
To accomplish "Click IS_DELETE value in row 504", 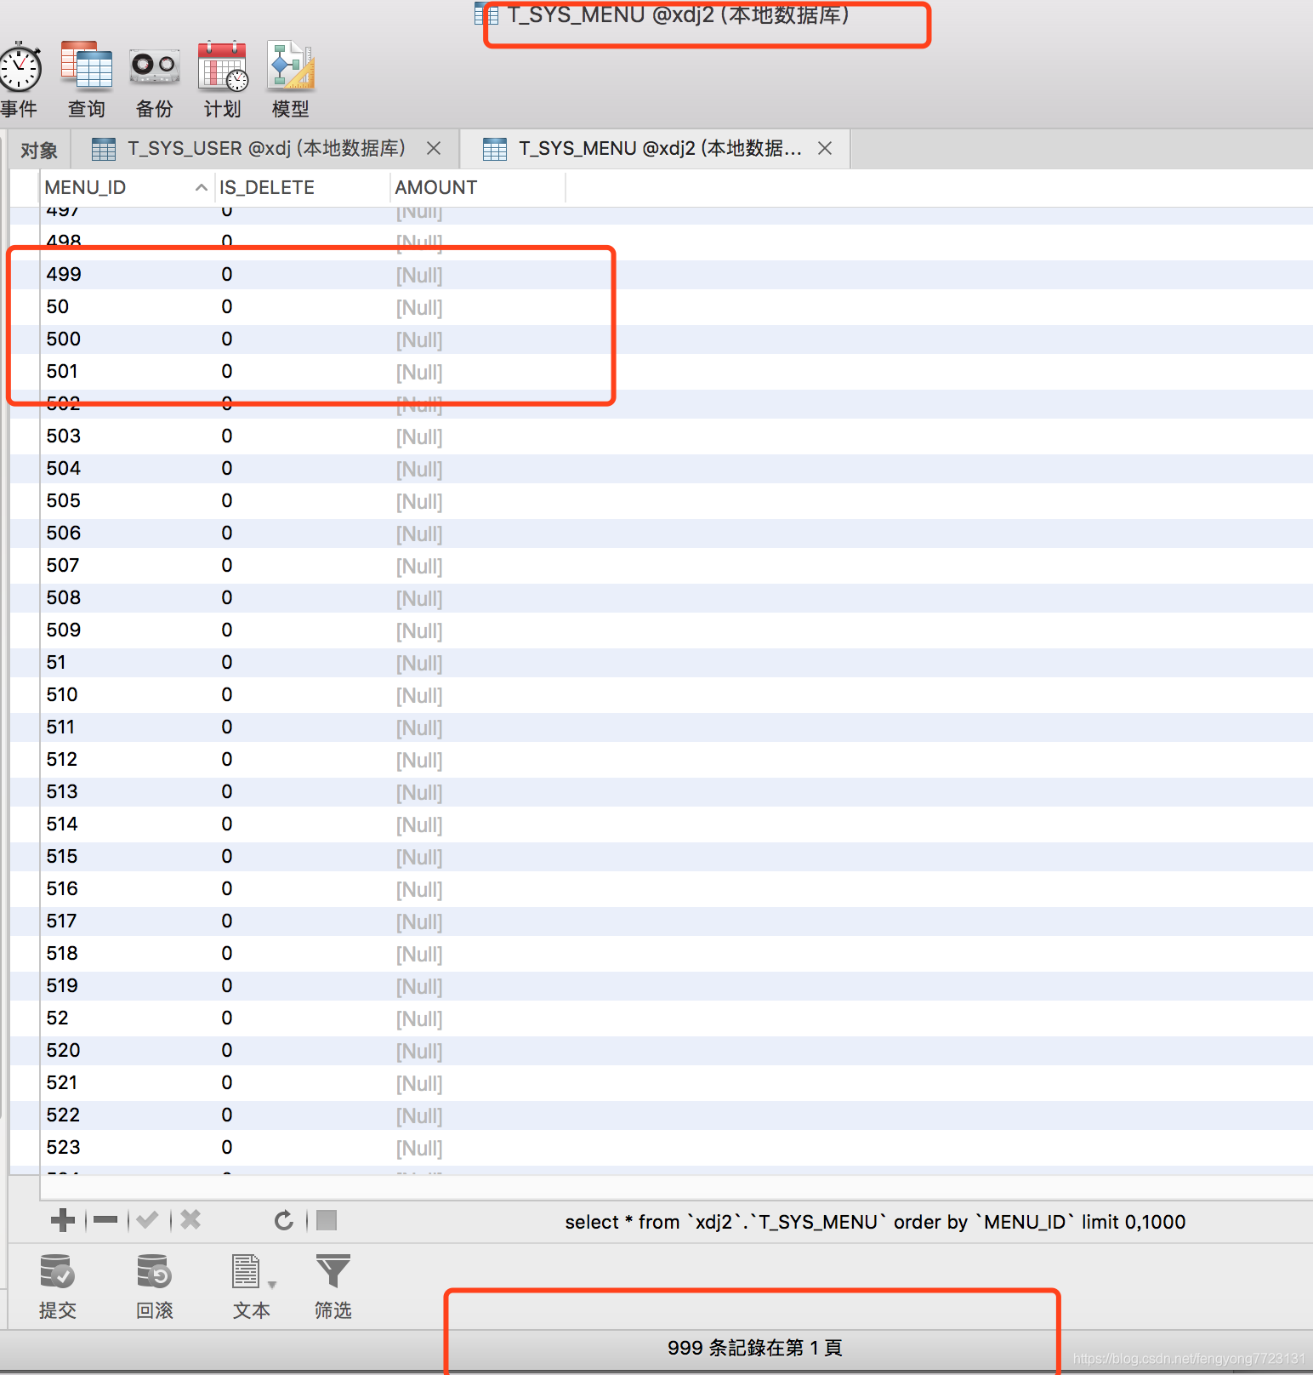I will 227,468.
